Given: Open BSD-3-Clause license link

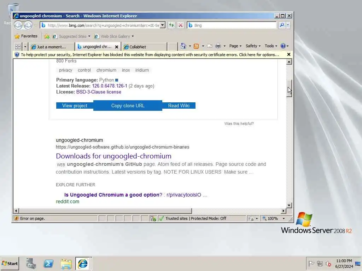Looking at the screenshot, I should pos(99,92).
